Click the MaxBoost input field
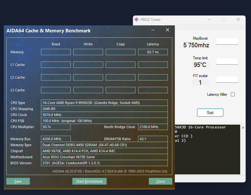 (227, 41)
